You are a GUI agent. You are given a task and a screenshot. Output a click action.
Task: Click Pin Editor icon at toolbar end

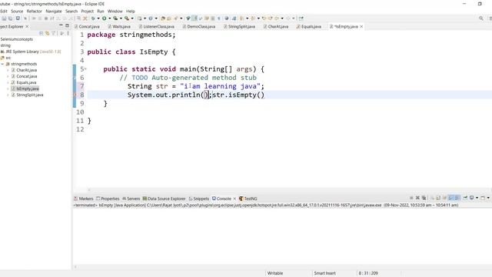coord(301,18)
